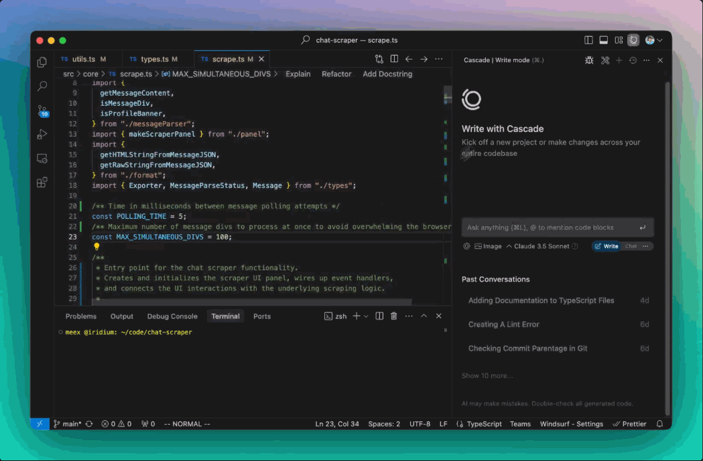Click the @ mention icon below chat input
This screenshot has width=703, height=461.
click(466, 246)
